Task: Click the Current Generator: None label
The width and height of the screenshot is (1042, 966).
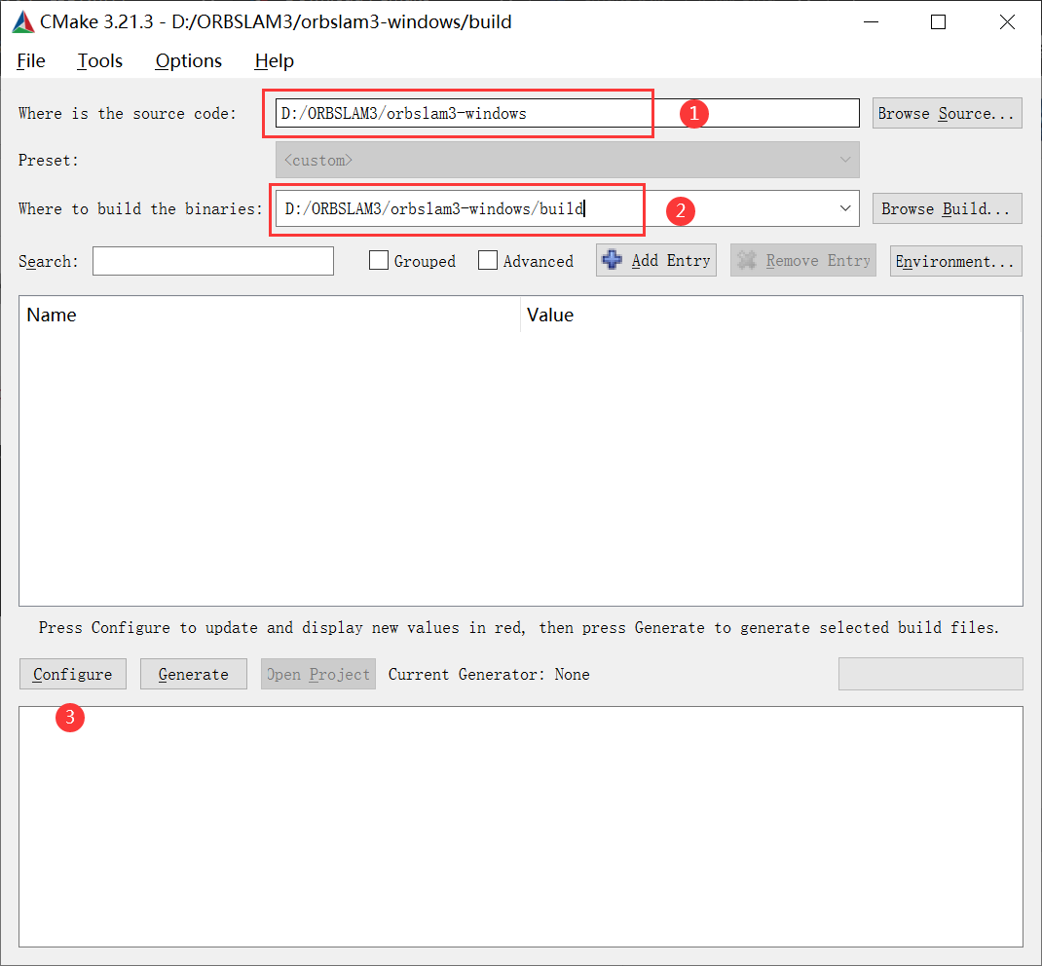Action: 489,674
